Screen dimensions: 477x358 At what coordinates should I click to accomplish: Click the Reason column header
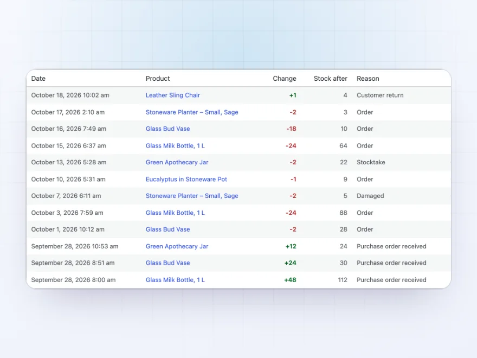click(x=368, y=79)
